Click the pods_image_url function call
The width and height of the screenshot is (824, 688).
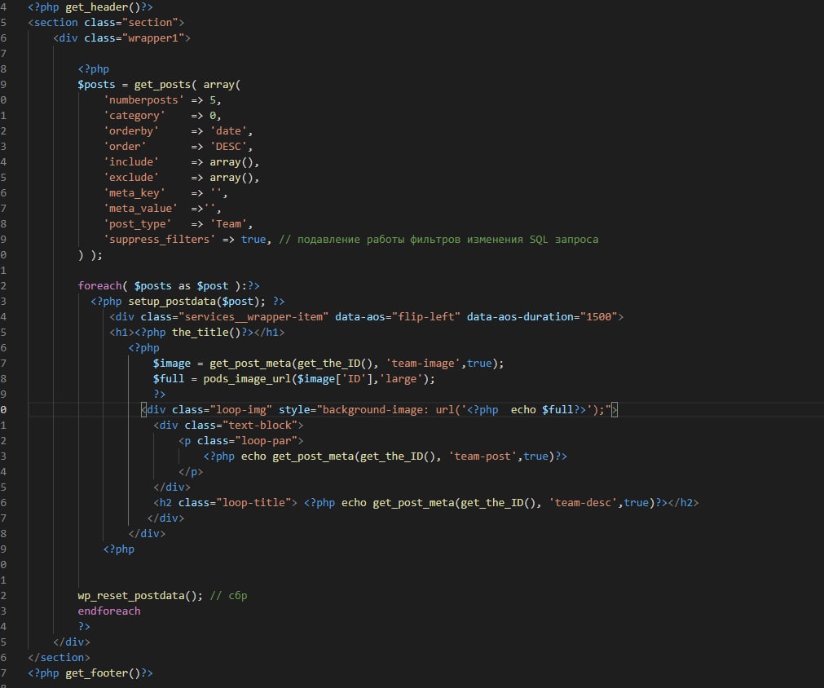click(x=247, y=379)
